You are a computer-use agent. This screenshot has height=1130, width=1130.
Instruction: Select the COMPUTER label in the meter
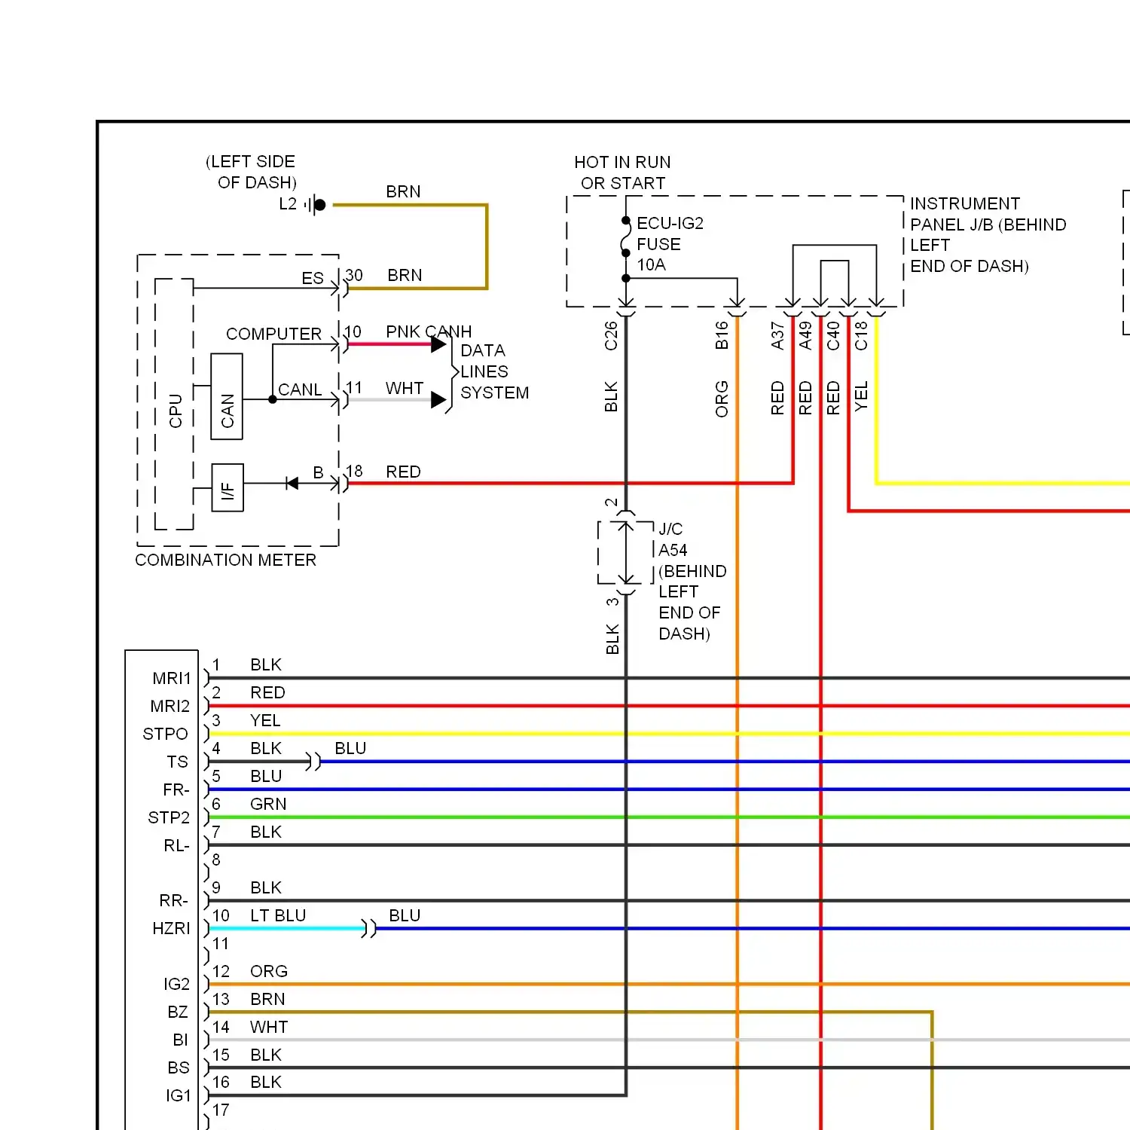273,334
